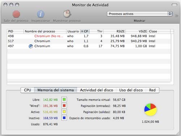The height and width of the screenshot is (136, 181).
Task: Click the 876,41 MB Usado value
Action: click(x=50, y=124)
